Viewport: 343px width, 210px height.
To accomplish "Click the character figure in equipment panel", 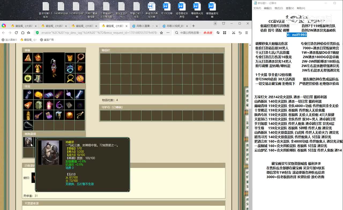I will pos(54,68).
